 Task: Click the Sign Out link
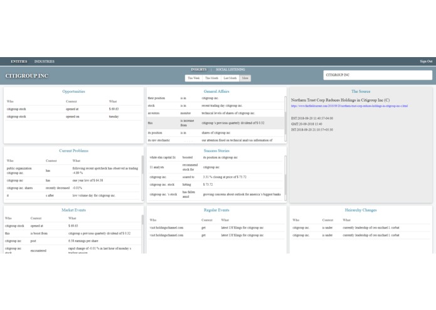[x=426, y=61]
